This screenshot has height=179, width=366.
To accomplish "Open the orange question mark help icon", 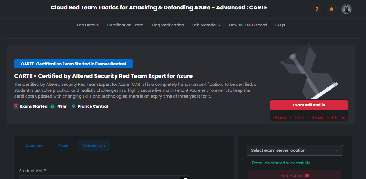I will 317,9.
